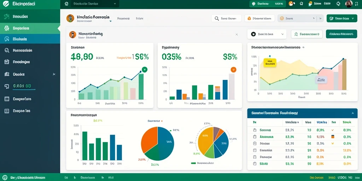The height and width of the screenshot is (181, 362).
Task: Open the user profile photo avatar
Action: pos(349,4)
